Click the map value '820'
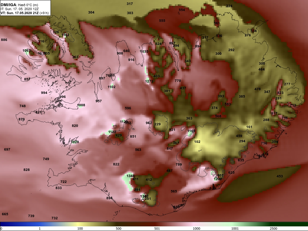The height and width of the screenshot is (231, 308). click(75, 126)
